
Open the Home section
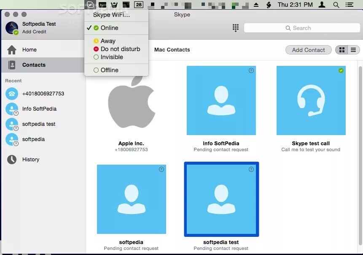pos(43,50)
